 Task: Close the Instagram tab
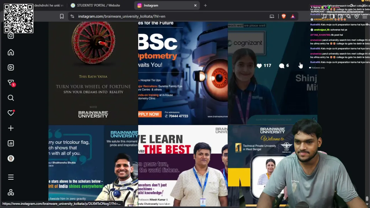point(195,5)
